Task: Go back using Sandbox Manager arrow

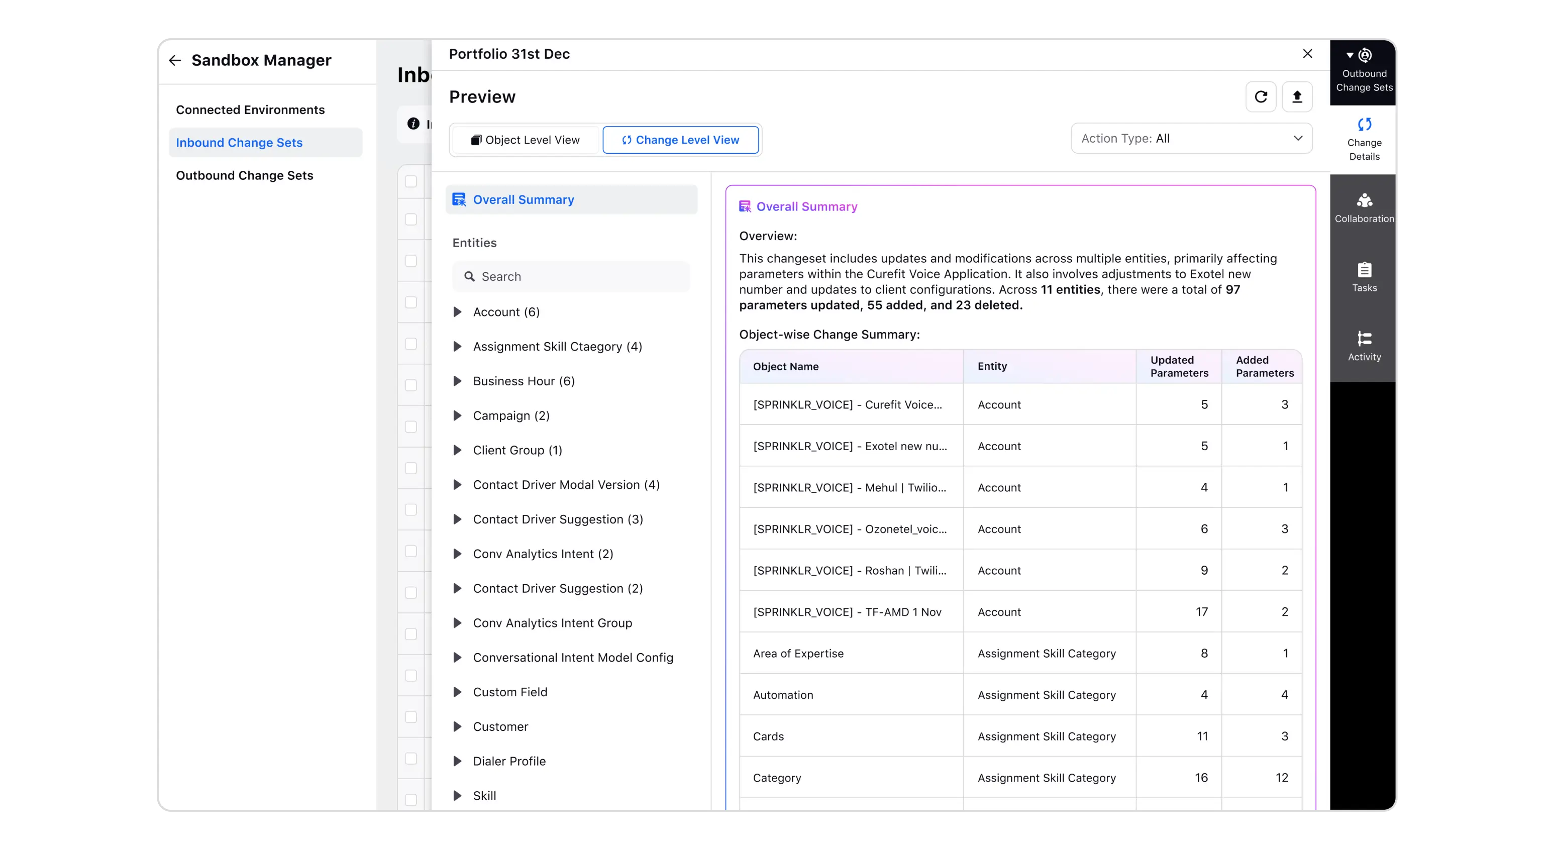Action: [x=175, y=60]
